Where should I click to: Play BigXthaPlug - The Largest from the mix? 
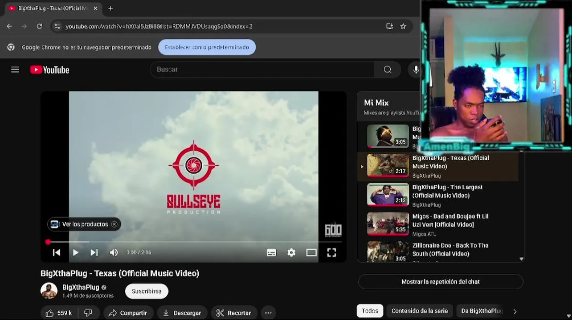pos(438,196)
